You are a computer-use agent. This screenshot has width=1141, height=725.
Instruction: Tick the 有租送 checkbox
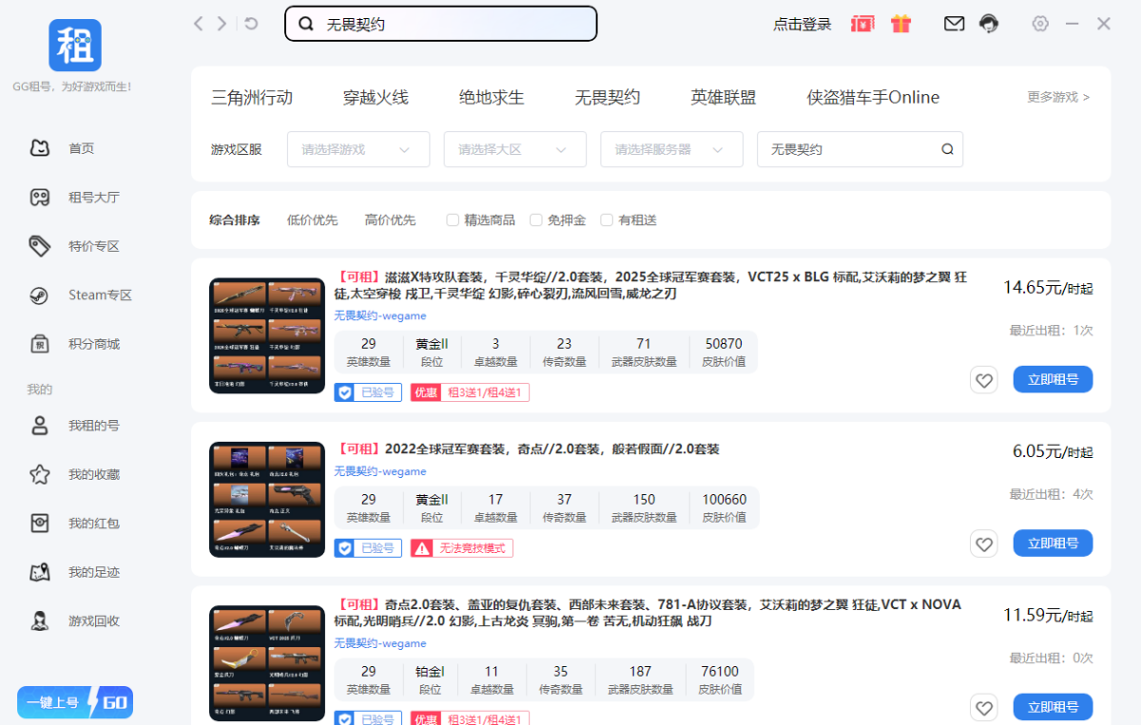(x=607, y=219)
